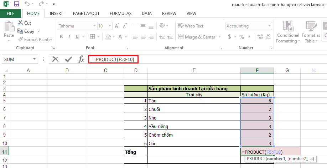
Task: Expand the Copy options arrow
Action: click(38, 31)
